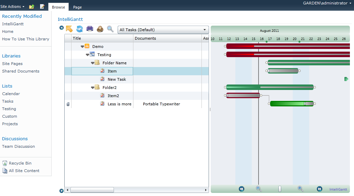
Task: Click the rewind timeline button
Action: (x=241, y=189)
